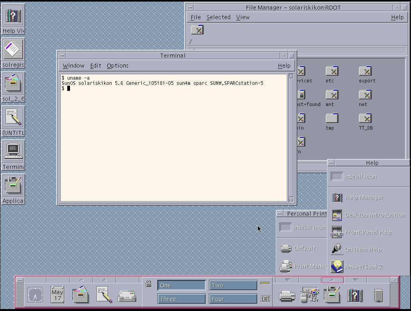Select Desktop Introduction in Help subpanel
The height and width of the screenshot is (311, 411).
point(369,215)
